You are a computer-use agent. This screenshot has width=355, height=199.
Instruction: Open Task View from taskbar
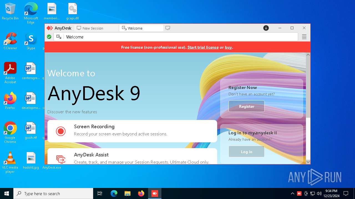point(100,193)
